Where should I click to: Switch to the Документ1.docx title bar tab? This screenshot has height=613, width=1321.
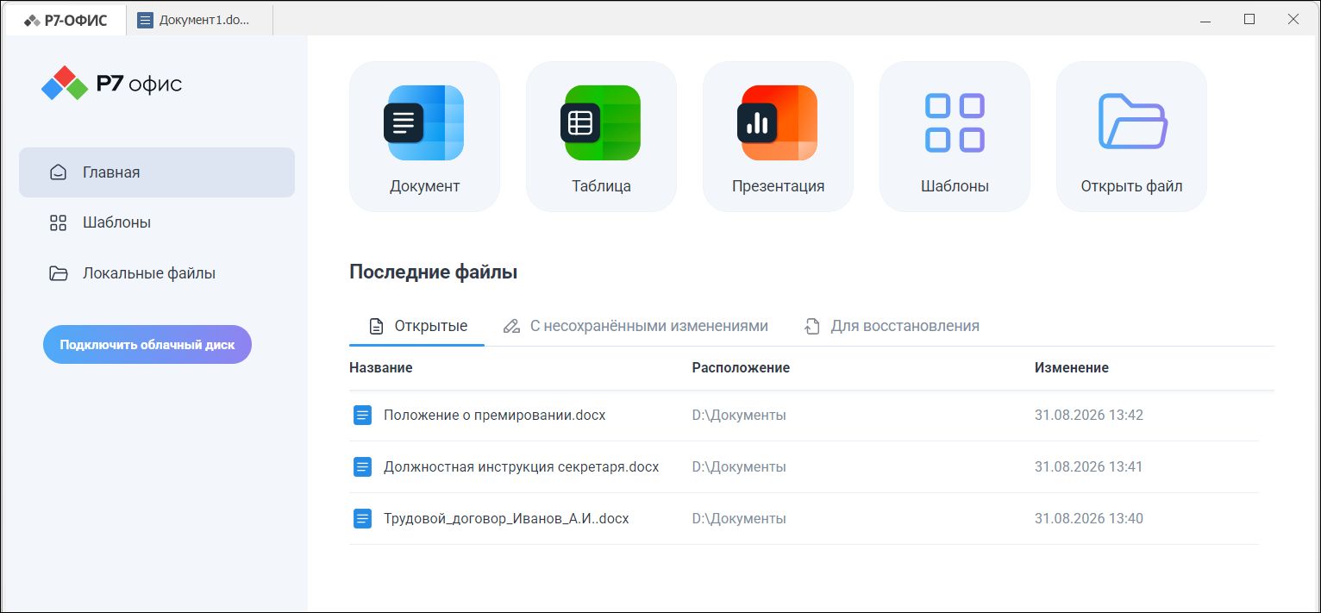(200, 20)
